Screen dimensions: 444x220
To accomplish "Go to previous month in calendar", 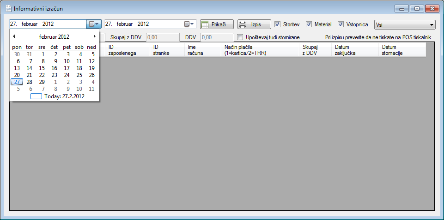I will 14,36.
